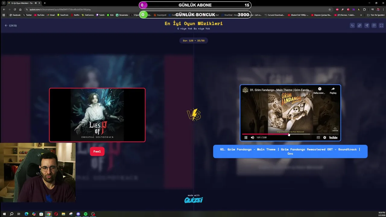Open the YouTube bookmark
This screenshot has width=386, height=217.
[39, 15]
